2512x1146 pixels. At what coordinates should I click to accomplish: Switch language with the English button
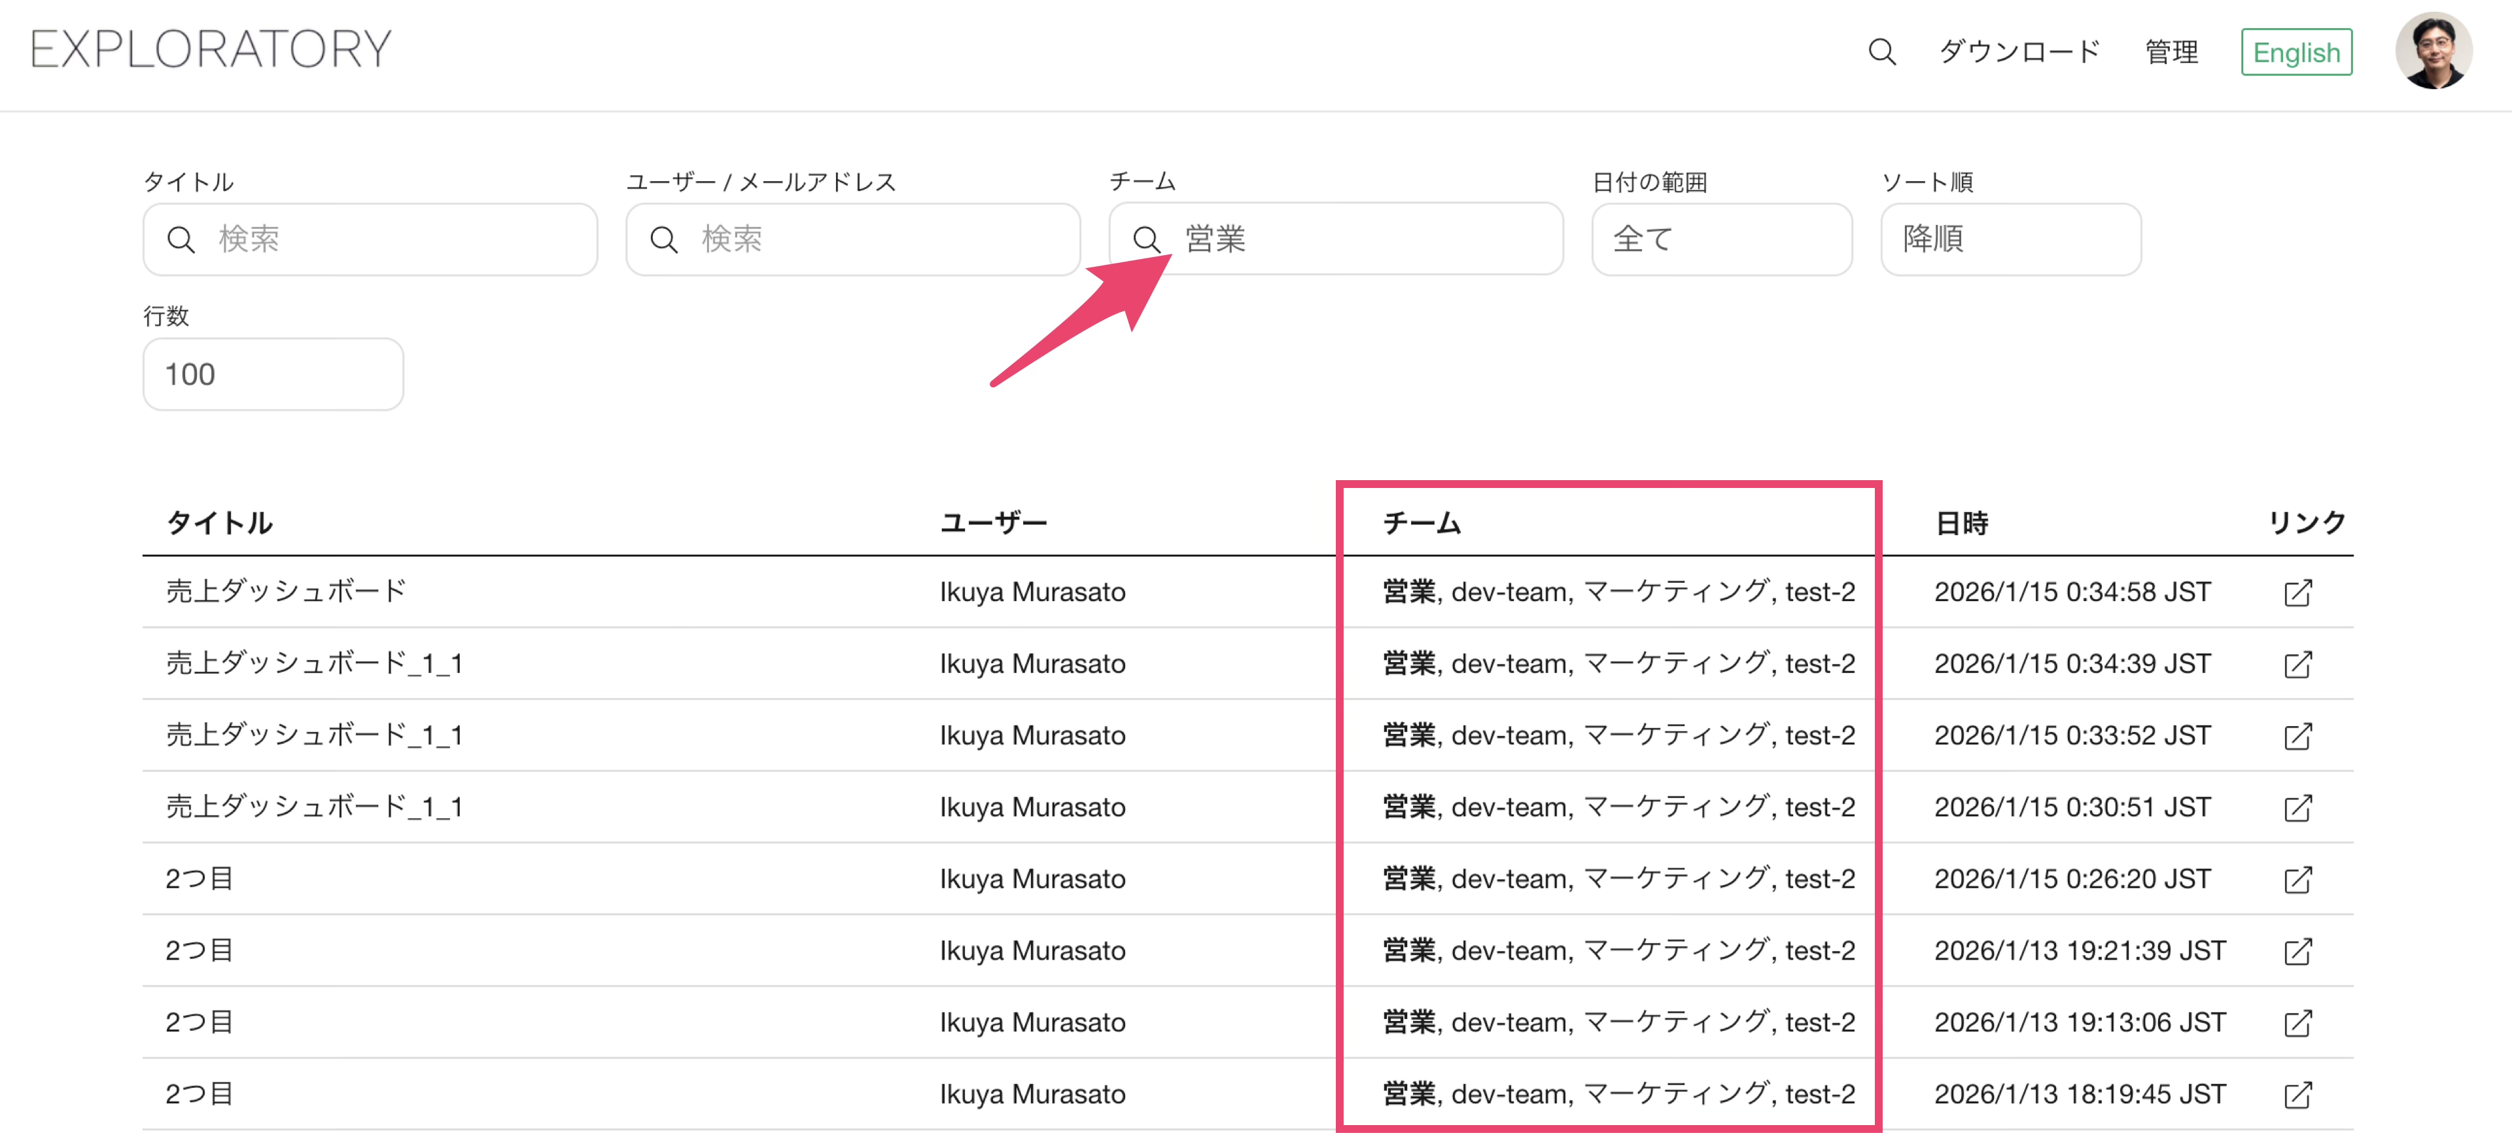2295,52
